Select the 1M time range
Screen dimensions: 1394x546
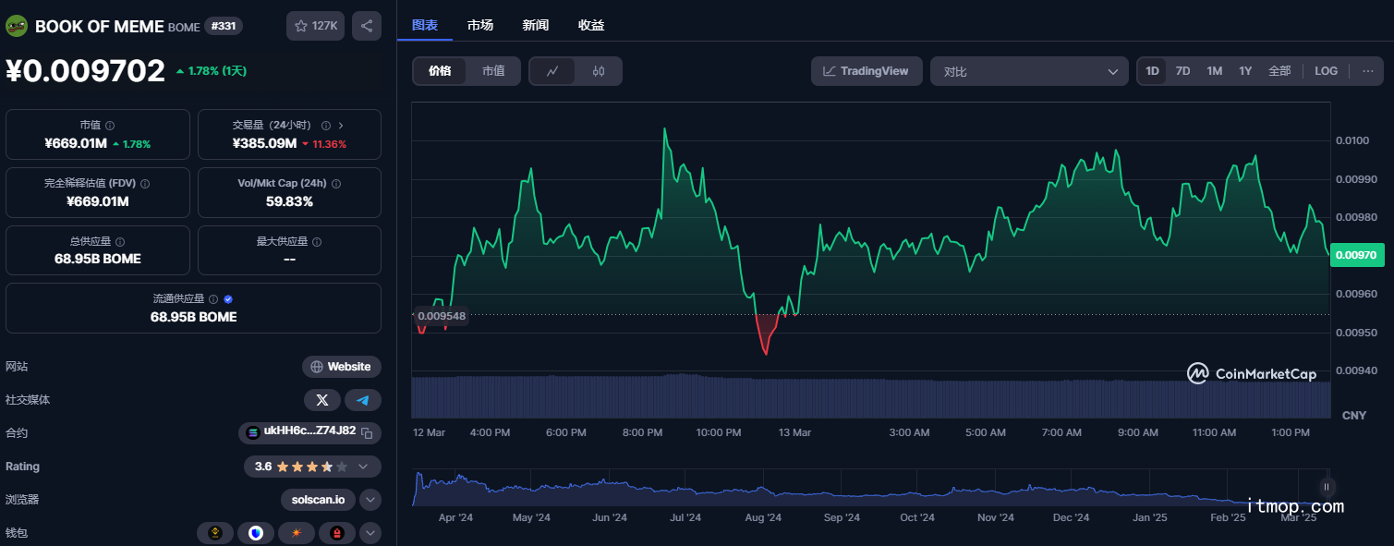click(x=1214, y=71)
